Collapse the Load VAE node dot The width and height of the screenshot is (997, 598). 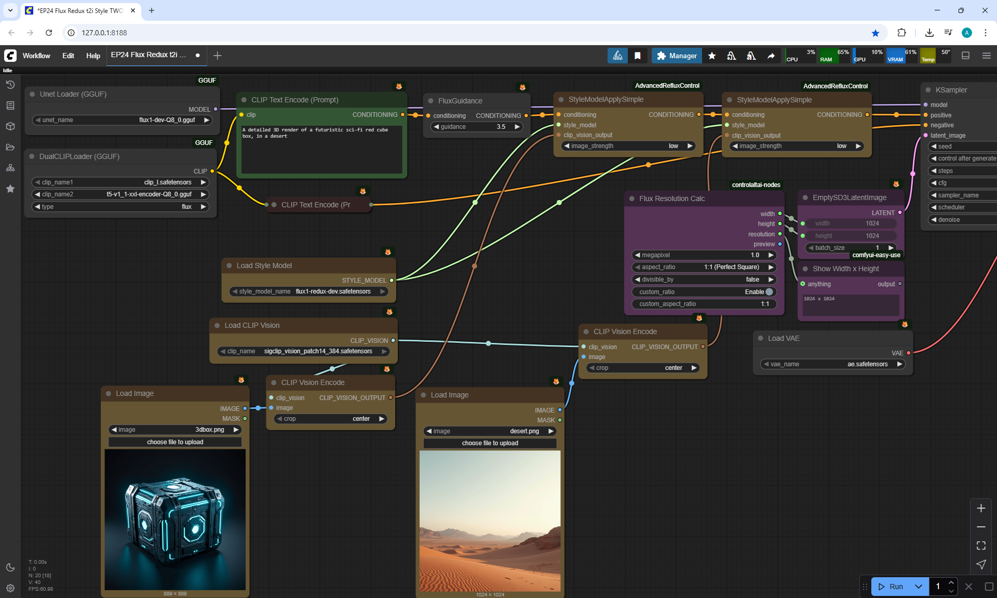pos(761,338)
